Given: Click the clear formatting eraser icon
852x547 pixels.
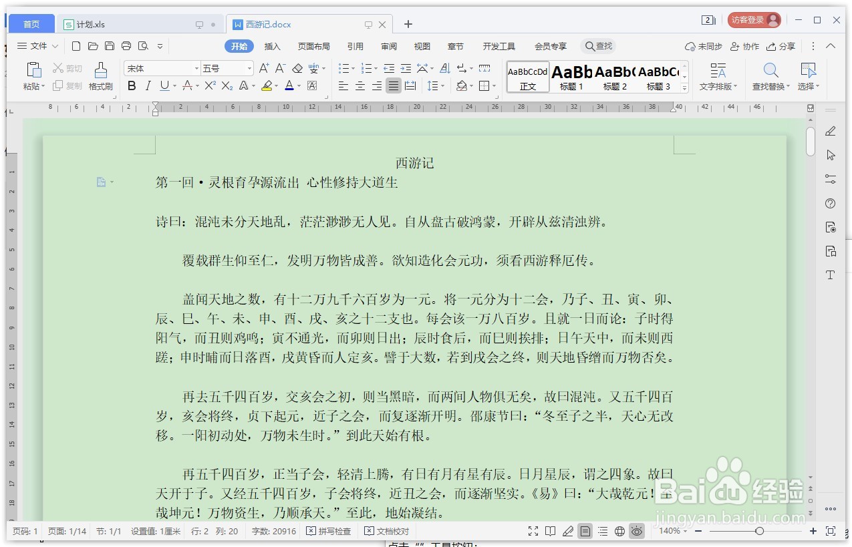Looking at the screenshot, I should tap(298, 68).
